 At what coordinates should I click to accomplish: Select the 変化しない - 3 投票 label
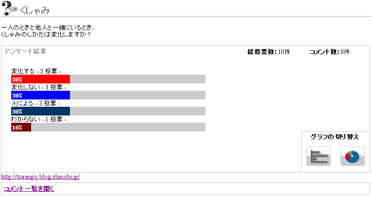(x=39, y=87)
